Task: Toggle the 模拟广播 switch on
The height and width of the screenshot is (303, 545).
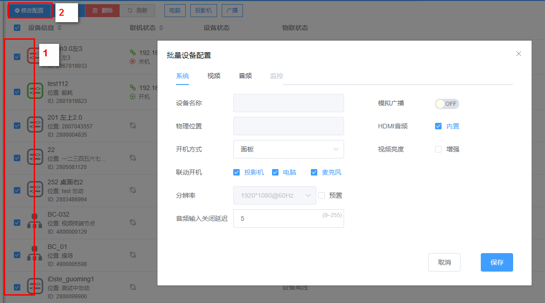Action: coord(447,104)
